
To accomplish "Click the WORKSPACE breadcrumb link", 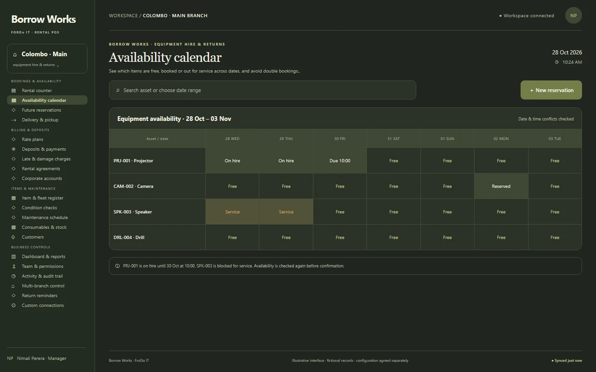I will [x=123, y=15].
